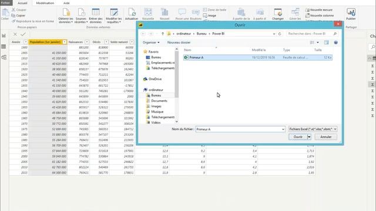The width and height of the screenshot is (376, 211).
Task: Click Nouveau dossier in the dialog toolbar
Action: [179, 42]
